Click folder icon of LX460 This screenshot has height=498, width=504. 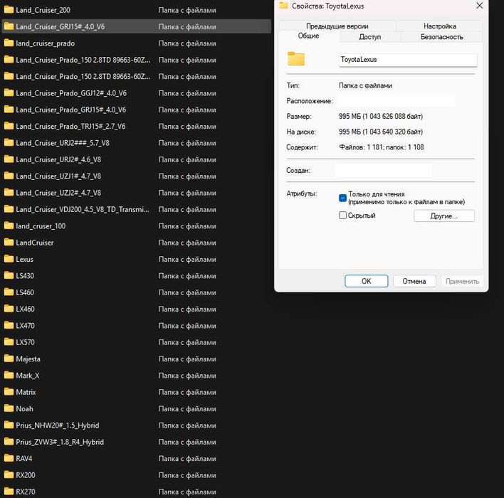point(9,309)
